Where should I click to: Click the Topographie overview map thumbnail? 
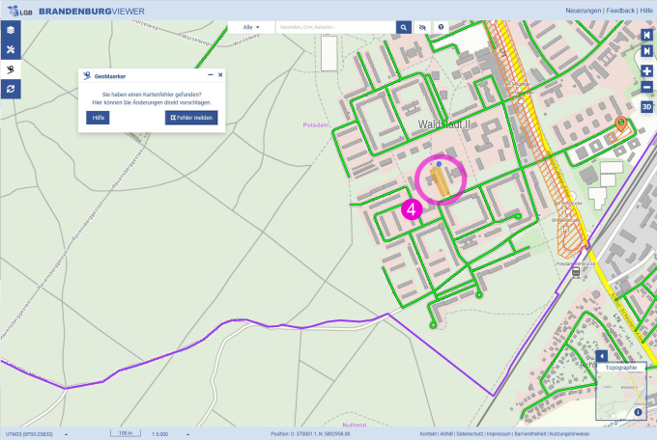point(621,391)
